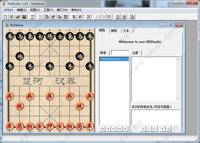Select the 棋谱 tab label

pos(103,53)
